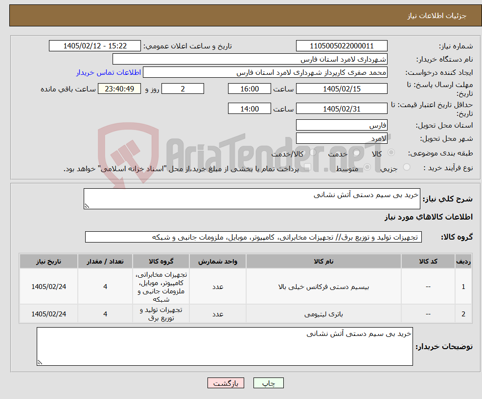
Task: Click the ردیف column header
Action: click(463, 262)
